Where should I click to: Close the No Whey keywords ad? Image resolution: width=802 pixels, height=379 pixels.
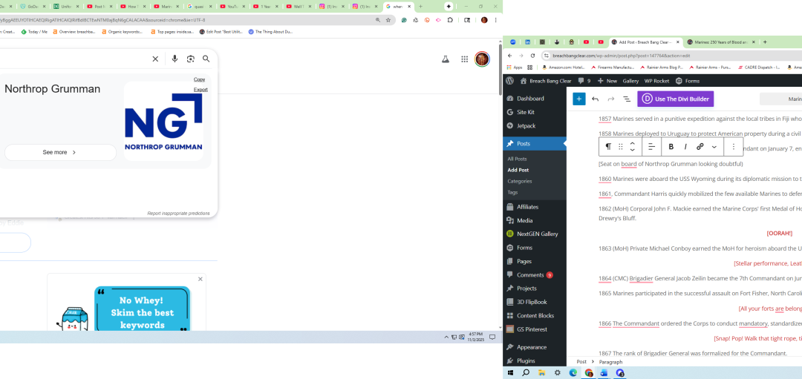pyautogui.click(x=200, y=279)
